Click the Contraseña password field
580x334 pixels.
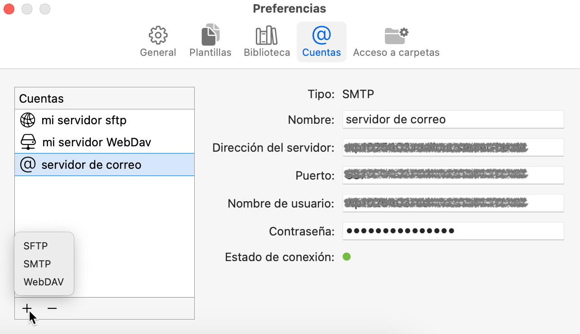(452, 231)
